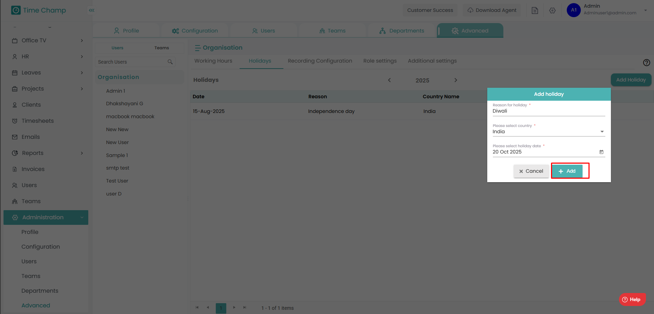The height and width of the screenshot is (314, 654).
Task: Open the Help button
Action: click(632, 299)
